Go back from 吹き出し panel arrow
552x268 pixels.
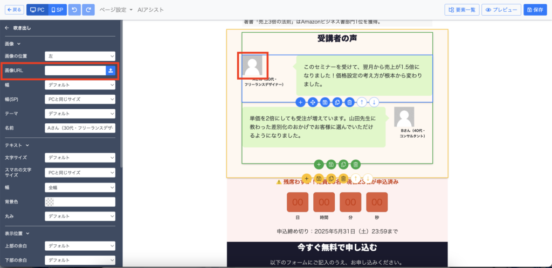coord(6,28)
